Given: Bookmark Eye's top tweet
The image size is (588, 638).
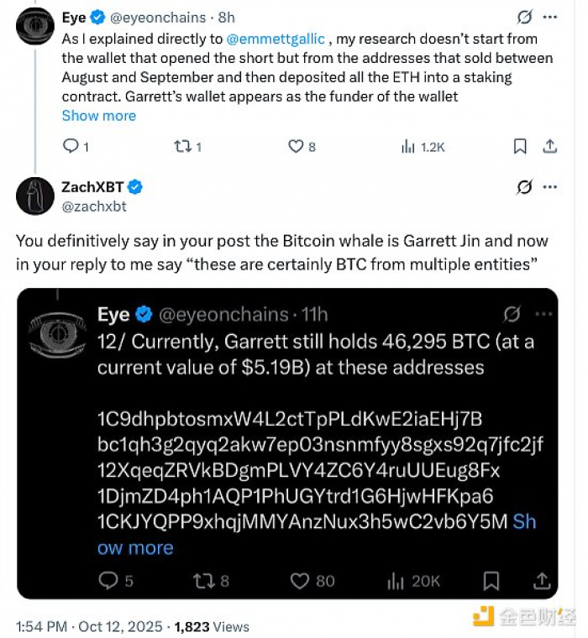Looking at the screenshot, I should point(520,147).
